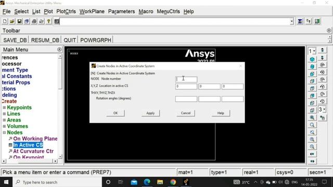The width and height of the screenshot is (333, 187).
Task: Pan the model up with the arrow icon
Action: coord(322,50)
